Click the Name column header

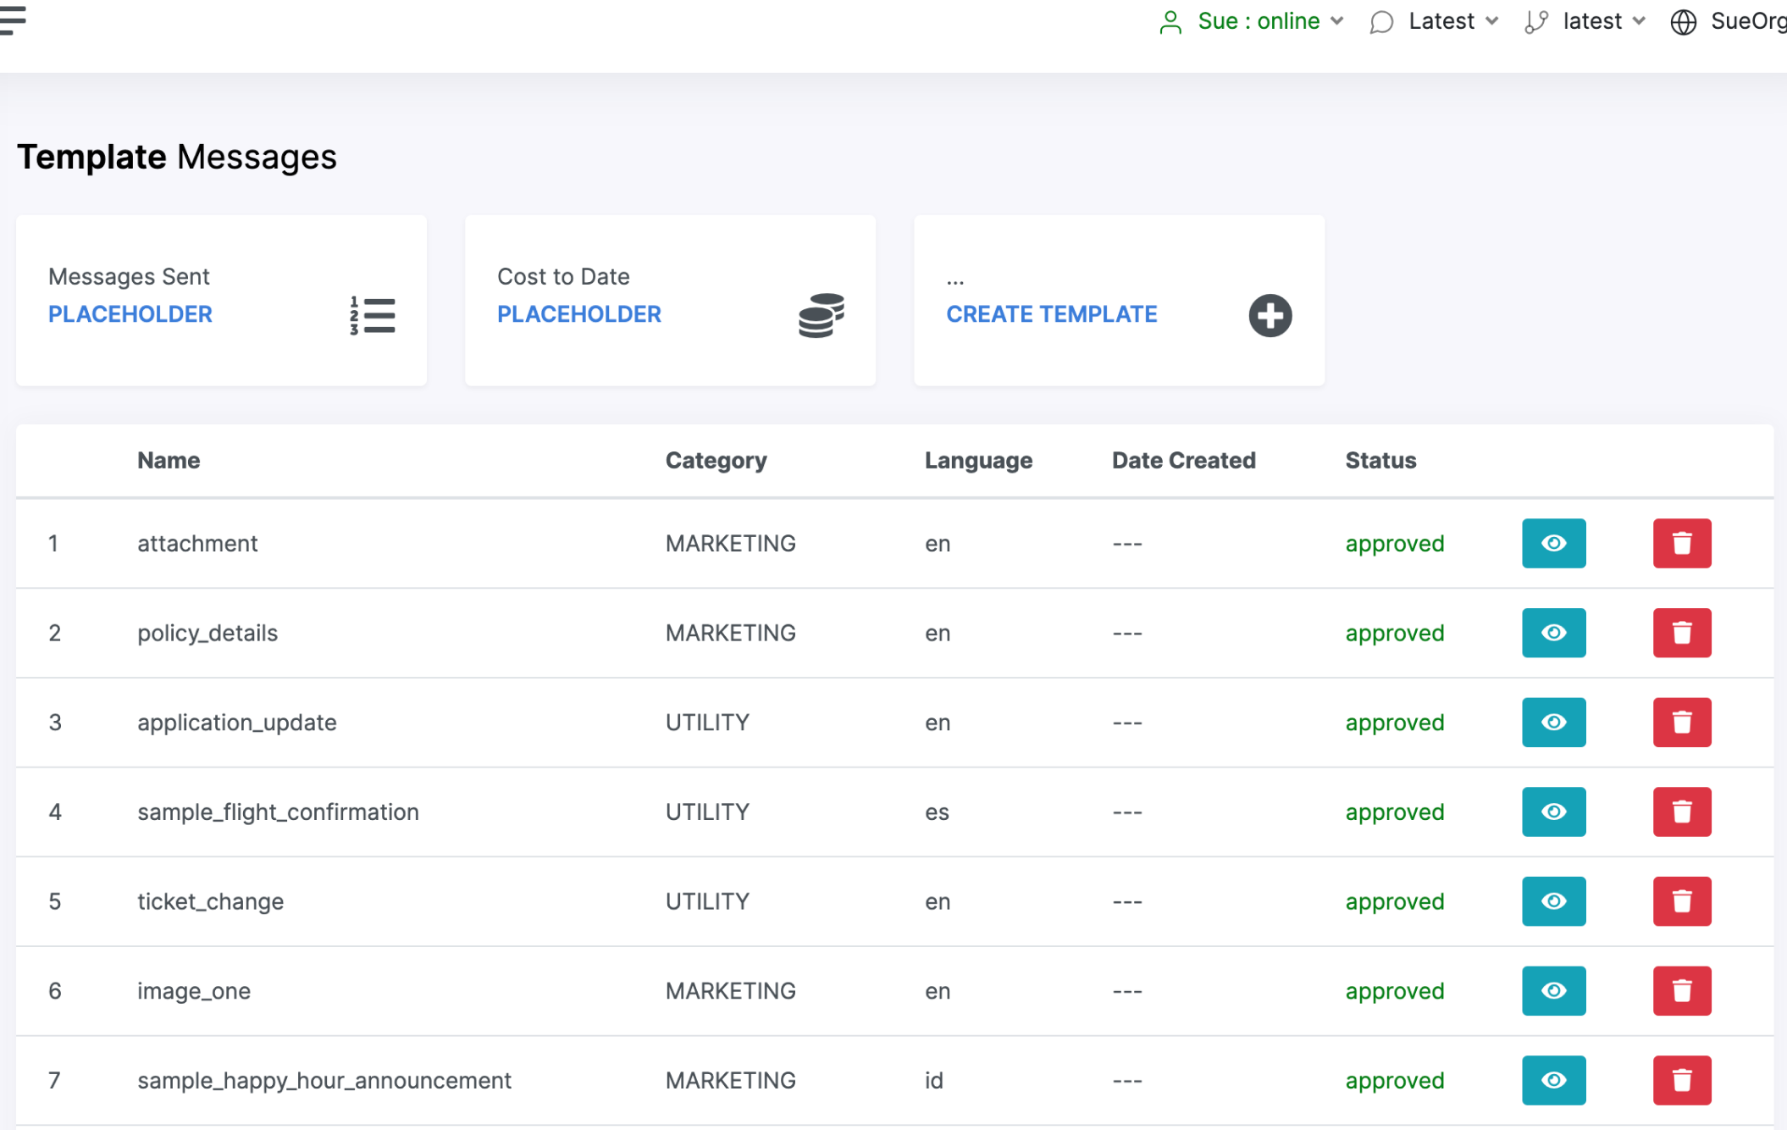click(169, 460)
